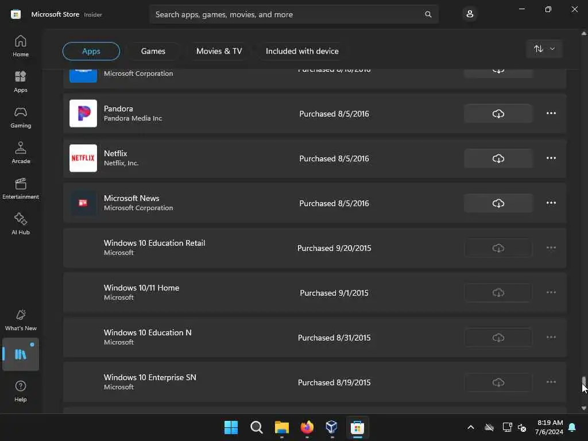This screenshot has height=441, width=588.
Task: Select the Games filter tab
Action: pyautogui.click(x=153, y=51)
